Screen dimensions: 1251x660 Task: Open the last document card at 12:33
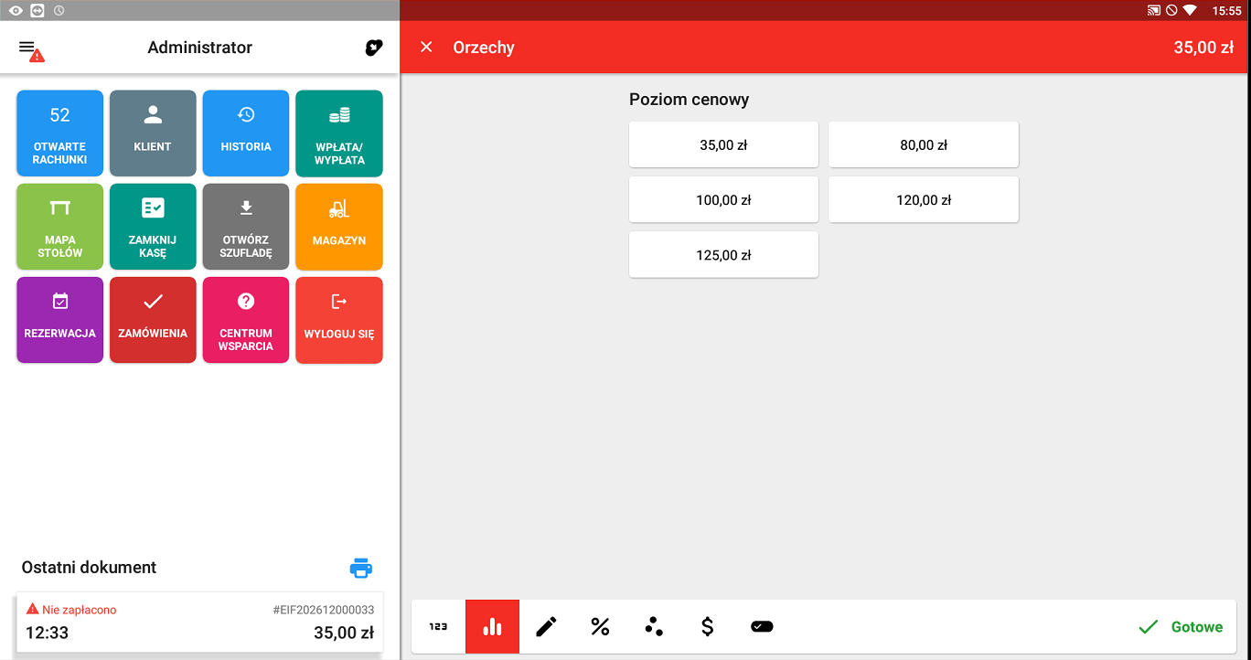pos(199,623)
